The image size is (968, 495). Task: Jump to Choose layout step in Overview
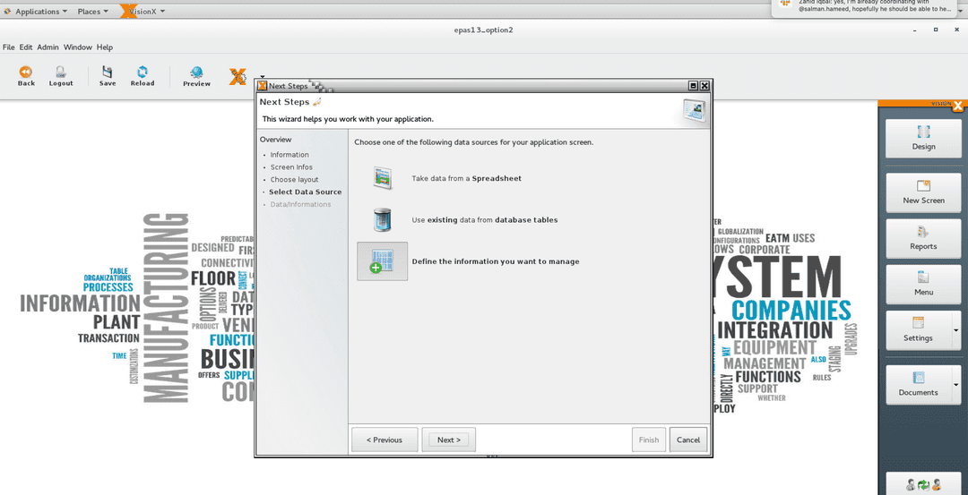[x=294, y=180]
